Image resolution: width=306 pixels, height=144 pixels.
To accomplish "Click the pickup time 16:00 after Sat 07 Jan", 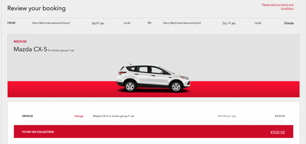I will pyautogui.click(x=127, y=23).
